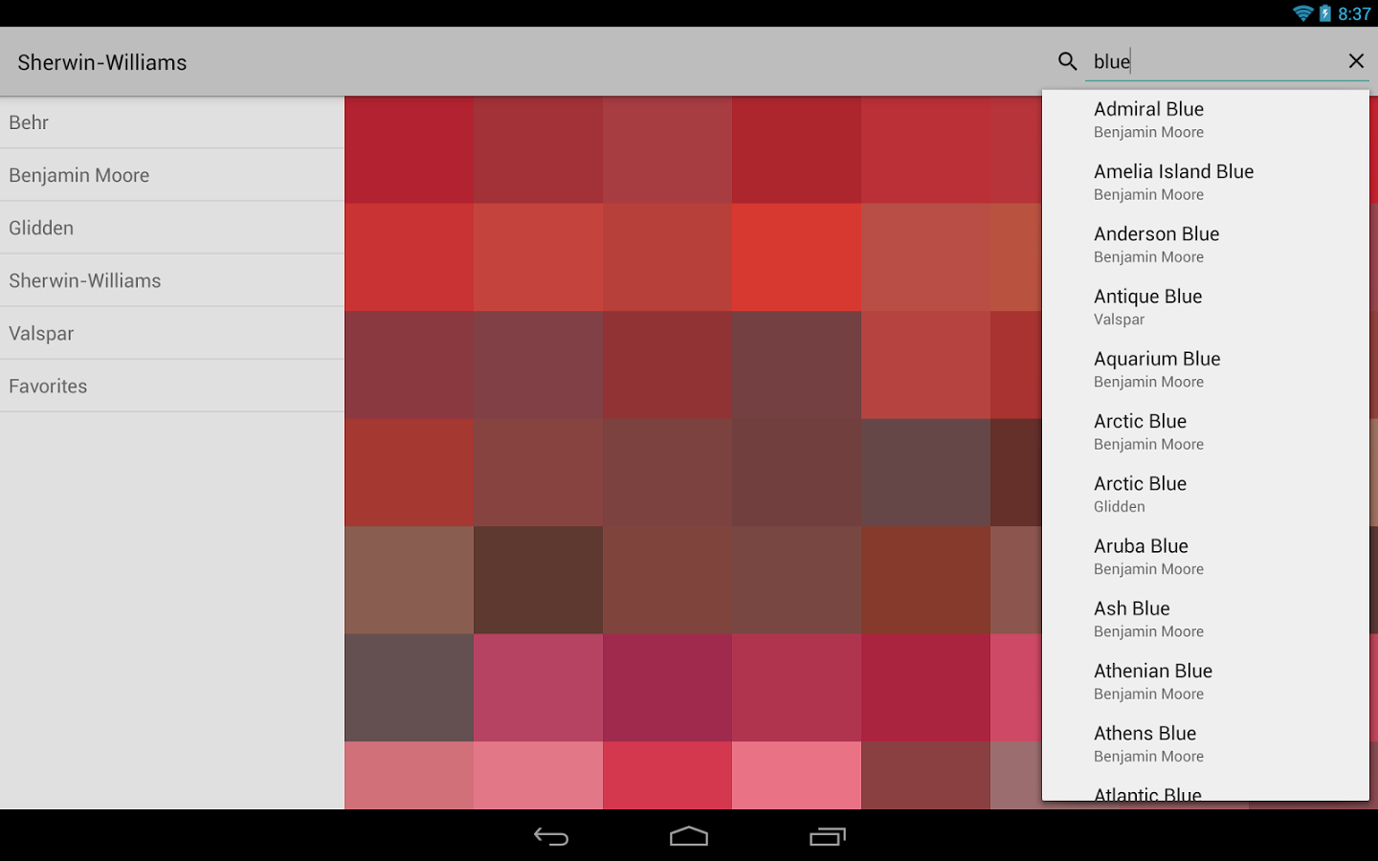Select the dark chocolate brown swatch
This screenshot has height=861, width=1378.
click(x=538, y=580)
